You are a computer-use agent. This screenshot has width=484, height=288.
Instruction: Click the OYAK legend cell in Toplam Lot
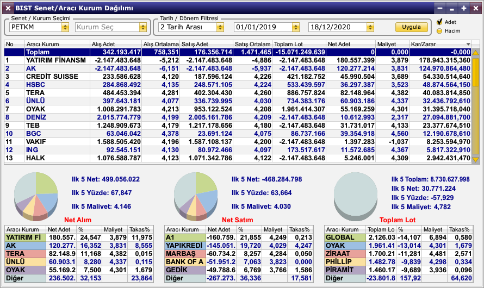point(345,246)
